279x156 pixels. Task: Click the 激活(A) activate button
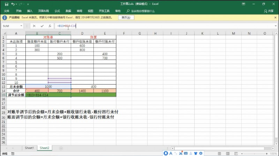[126, 17]
